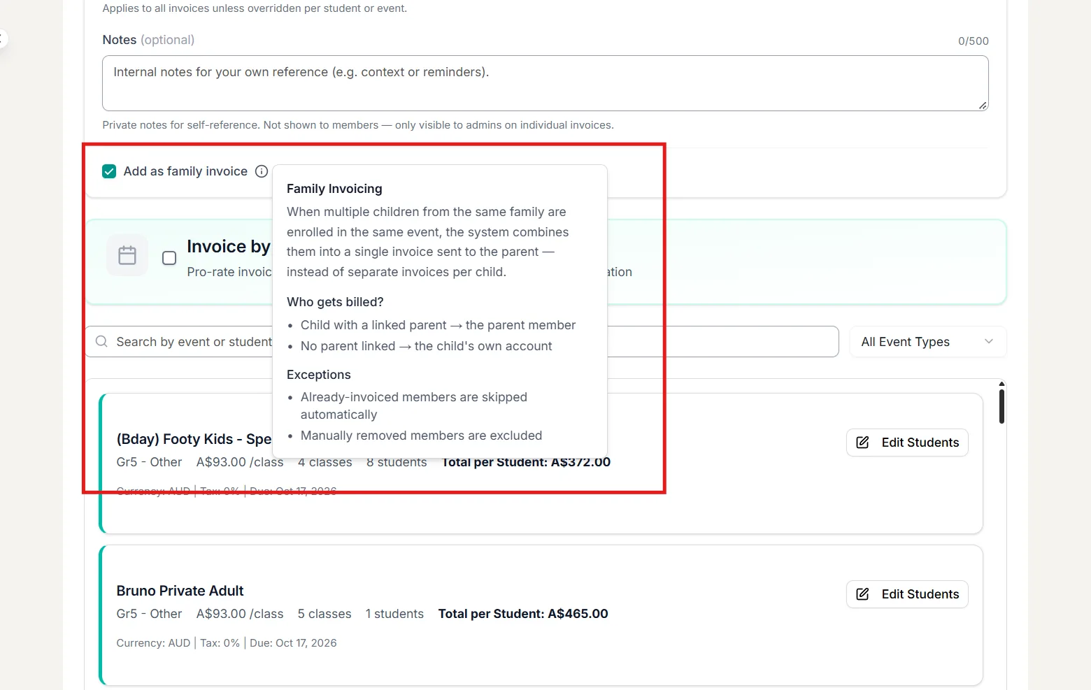Click the info icon beside family invoice

point(262,171)
